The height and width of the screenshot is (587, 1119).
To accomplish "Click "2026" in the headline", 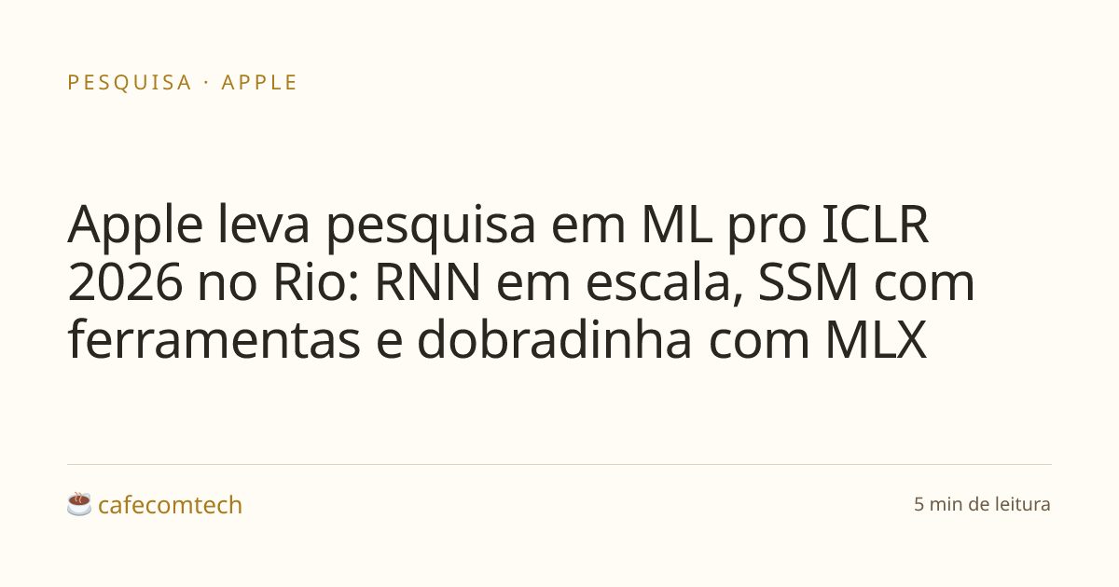I will coord(125,284).
